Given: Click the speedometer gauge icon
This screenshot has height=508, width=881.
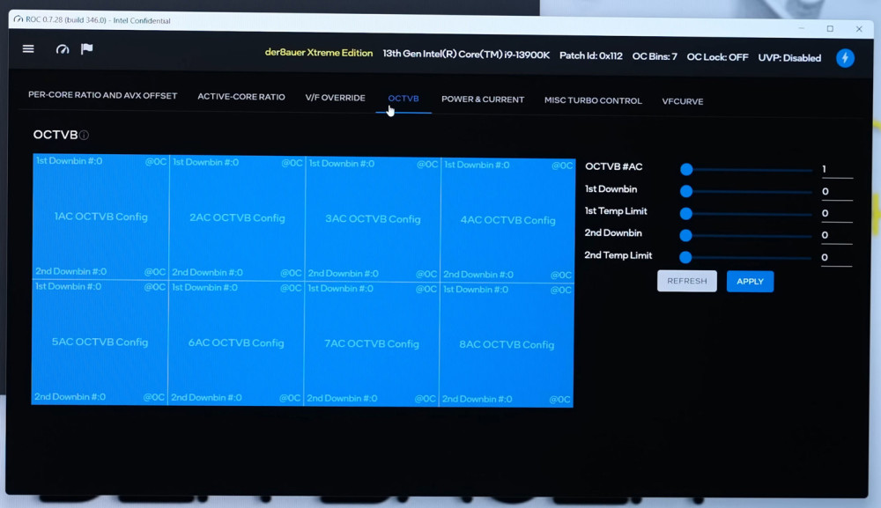Looking at the screenshot, I should [62, 49].
